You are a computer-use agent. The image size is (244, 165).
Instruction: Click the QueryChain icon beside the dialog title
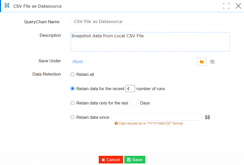pos(7,6)
